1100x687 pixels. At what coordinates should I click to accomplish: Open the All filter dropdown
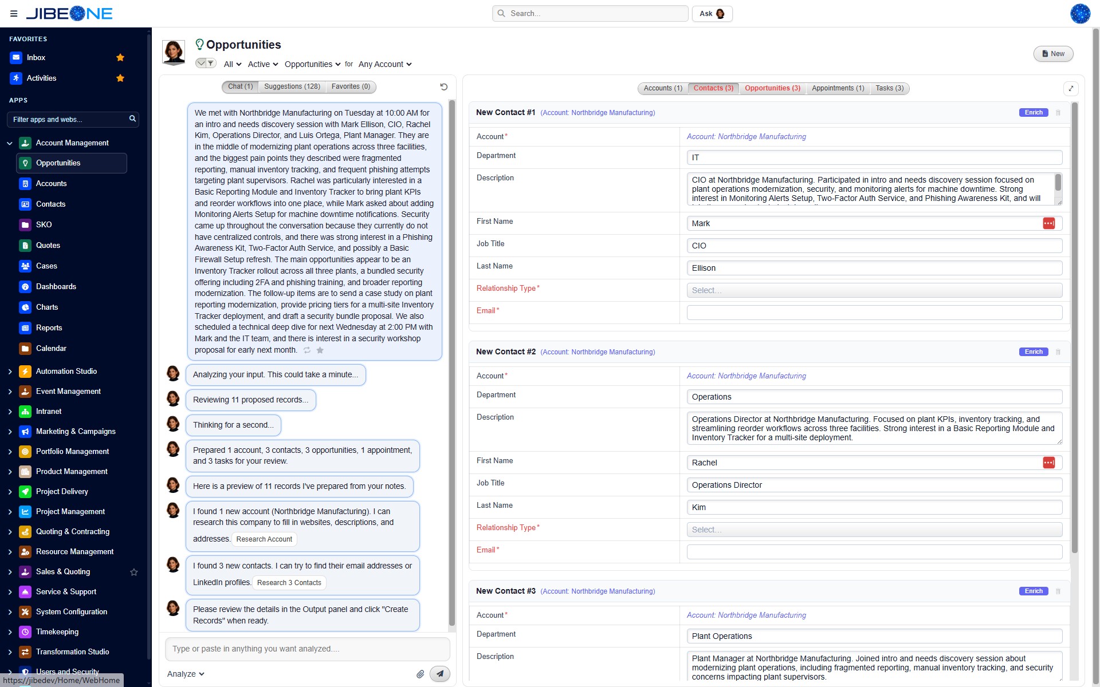click(233, 64)
